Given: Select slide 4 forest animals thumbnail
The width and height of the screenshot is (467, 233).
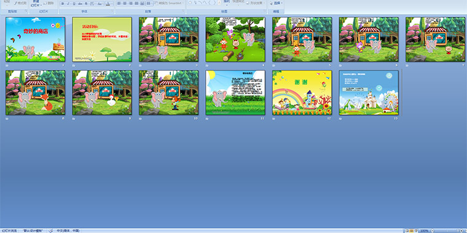Looking at the screenshot, I should 235,39.
